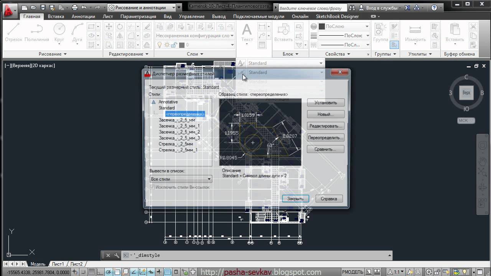Save the drawing with the floppy disk icon

click(42, 7)
